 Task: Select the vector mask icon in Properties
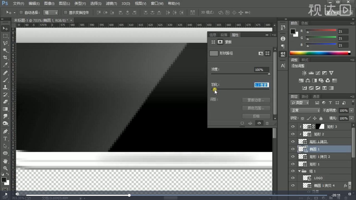pos(267,53)
